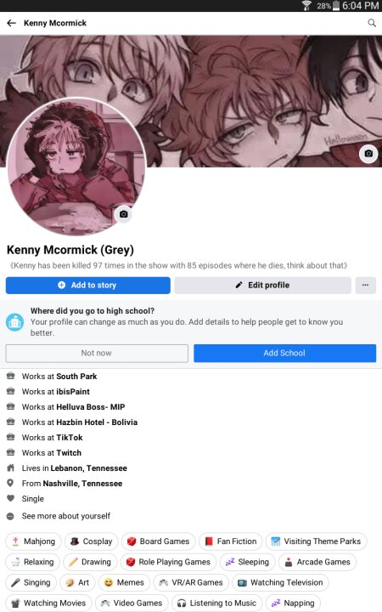This screenshot has height=612, width=382.
Task: Click the Add to story button
Action: coord(88,285)
